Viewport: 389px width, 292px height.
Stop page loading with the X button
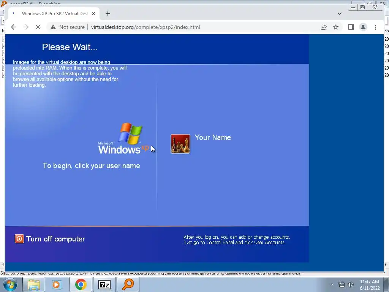click(38, 27)
